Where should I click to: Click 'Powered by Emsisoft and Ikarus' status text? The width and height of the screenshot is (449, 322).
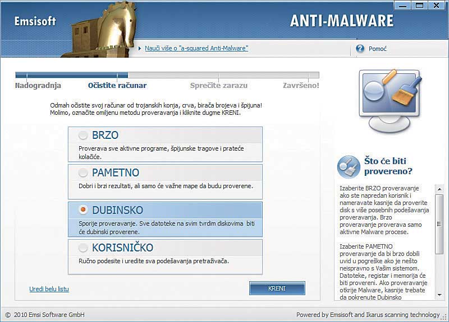tap(368, 315)
